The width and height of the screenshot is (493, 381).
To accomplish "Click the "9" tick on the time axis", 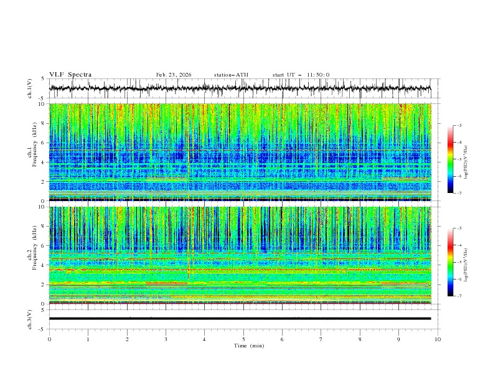I will coord(398,339).
